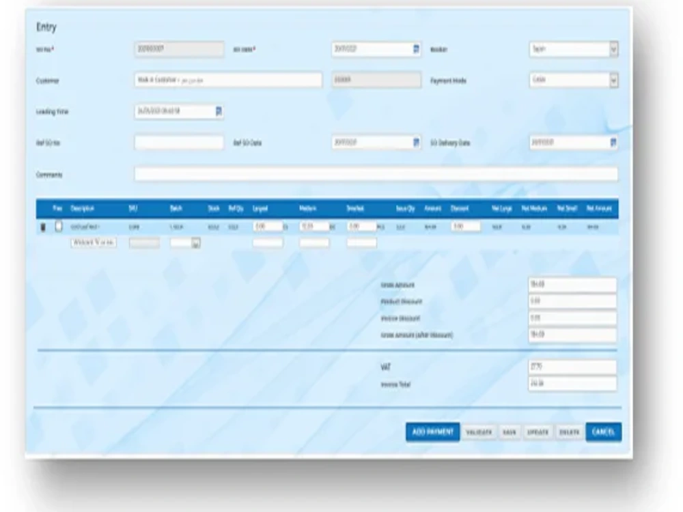Image resolution: width=683 pixels, height=512 pixels.
Task: Focus the Comments input field
Action: 376,174
